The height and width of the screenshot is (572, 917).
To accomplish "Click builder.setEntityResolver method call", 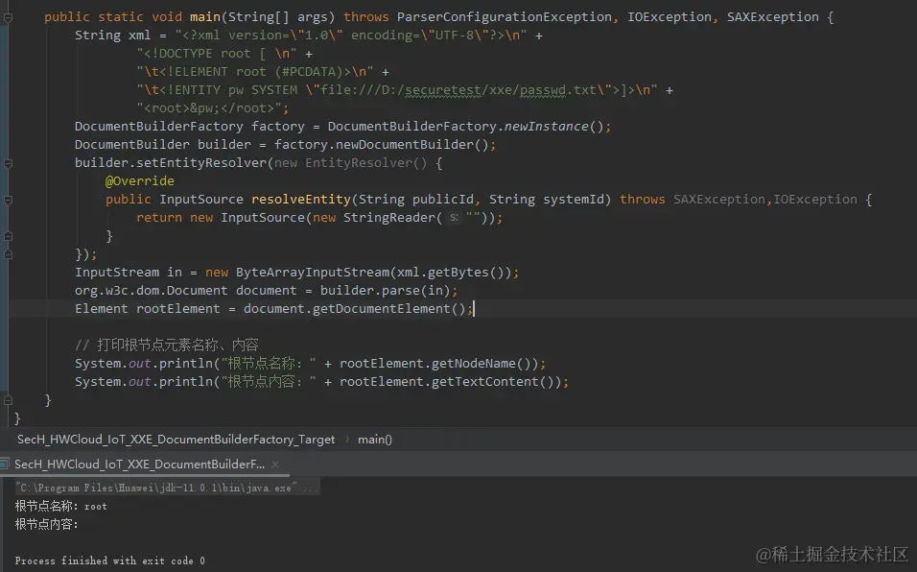I will tap(171, 162).
